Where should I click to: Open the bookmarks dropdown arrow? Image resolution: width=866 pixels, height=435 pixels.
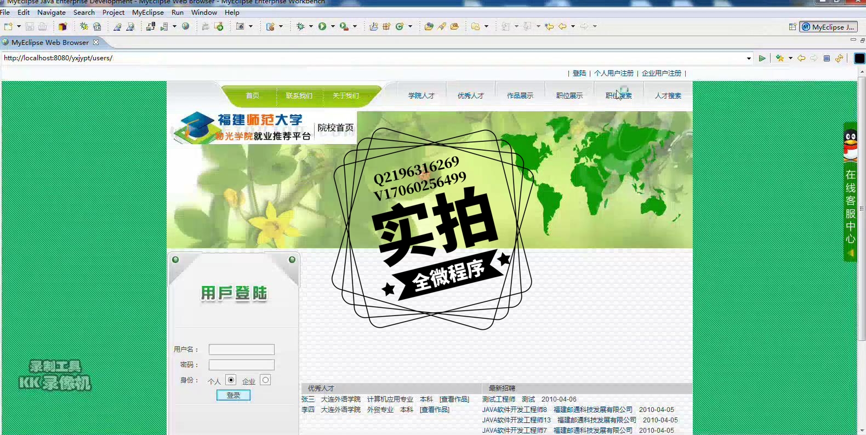pyautogui.click(x=790, y=58)
